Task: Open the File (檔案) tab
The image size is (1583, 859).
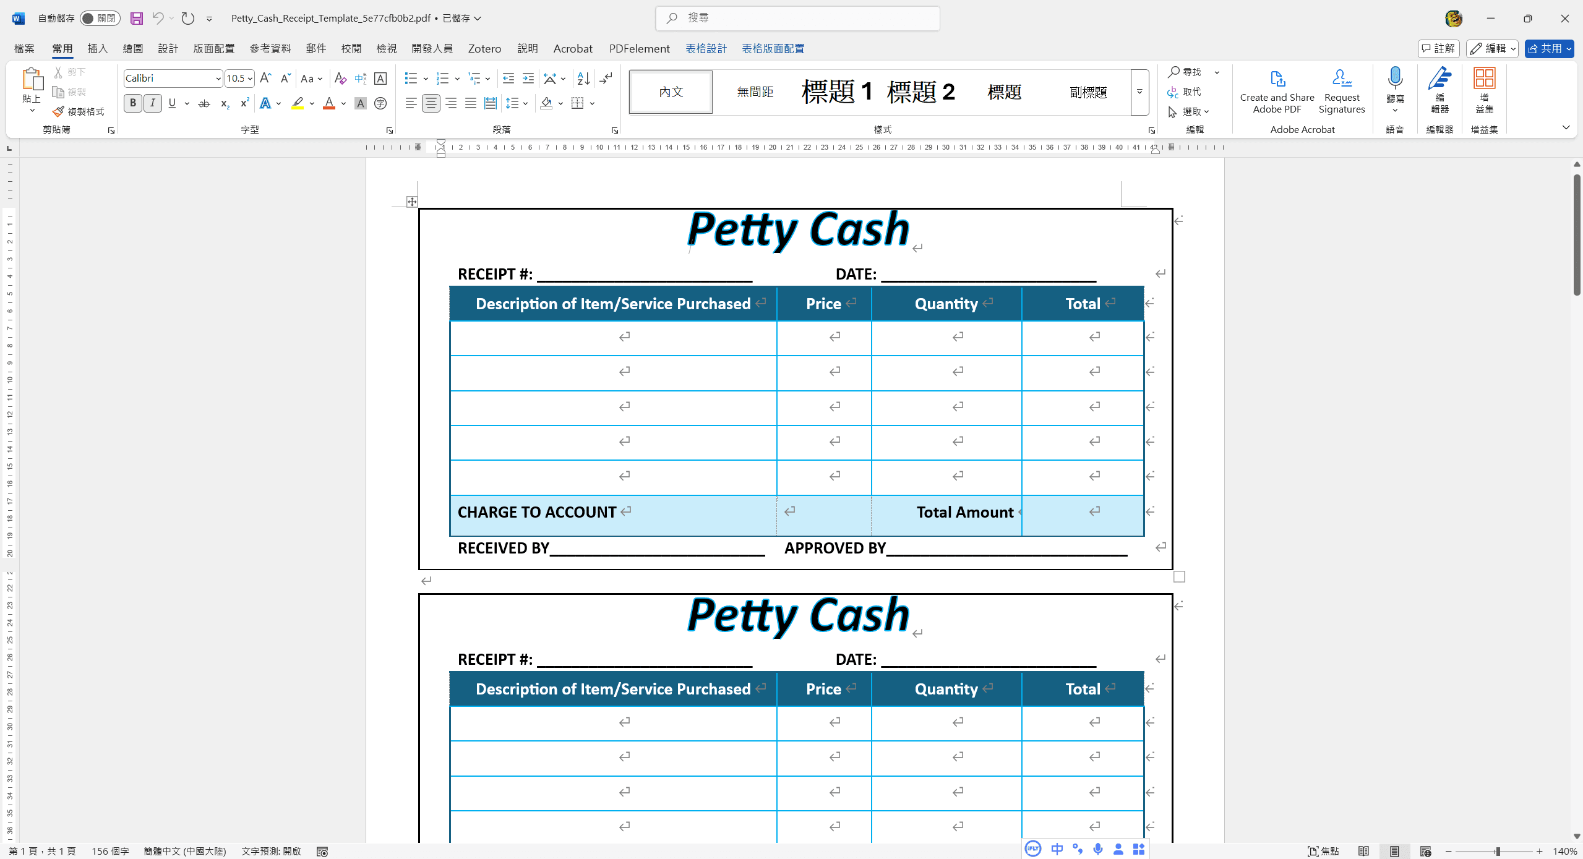Action: 24,48
